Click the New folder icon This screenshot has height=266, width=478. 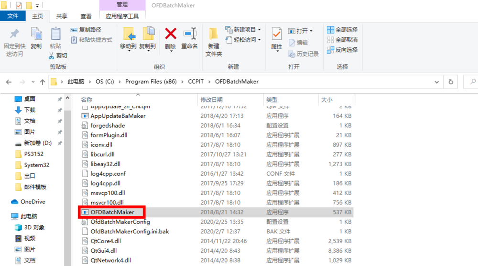point(214,34)
